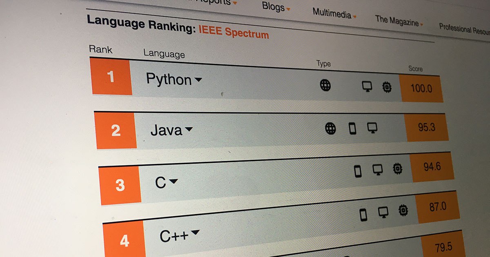The image size is (490, 257).
Task: Click the rank 2 orange box
Action: (116, 130)
